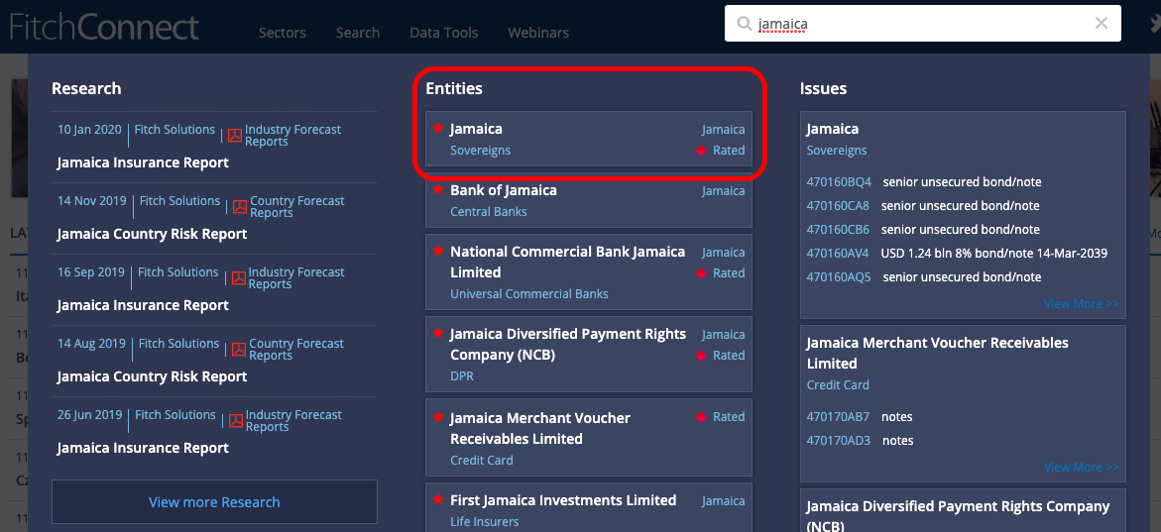Click the magnifying glass search icon

[743, 24]
